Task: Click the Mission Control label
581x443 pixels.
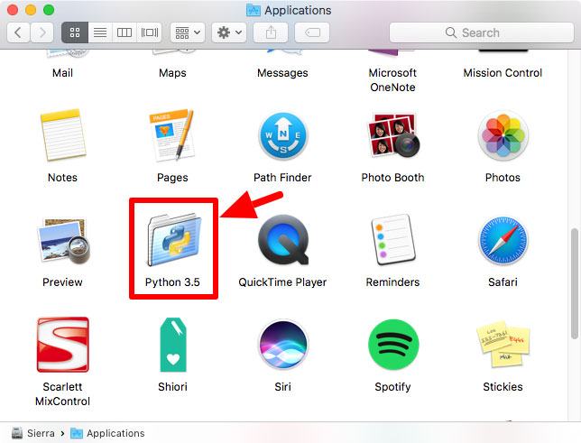Action: 503,73
